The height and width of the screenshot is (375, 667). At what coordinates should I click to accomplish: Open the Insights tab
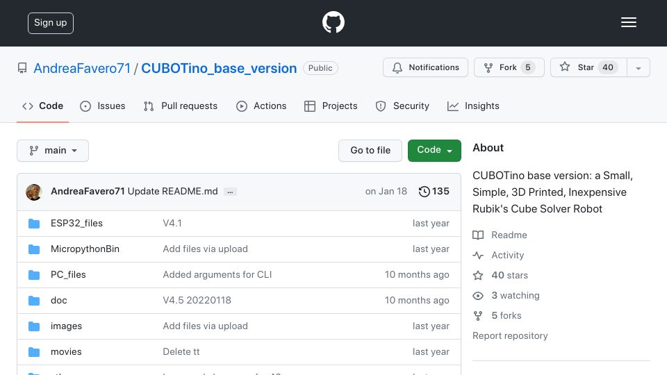(473, 106)
